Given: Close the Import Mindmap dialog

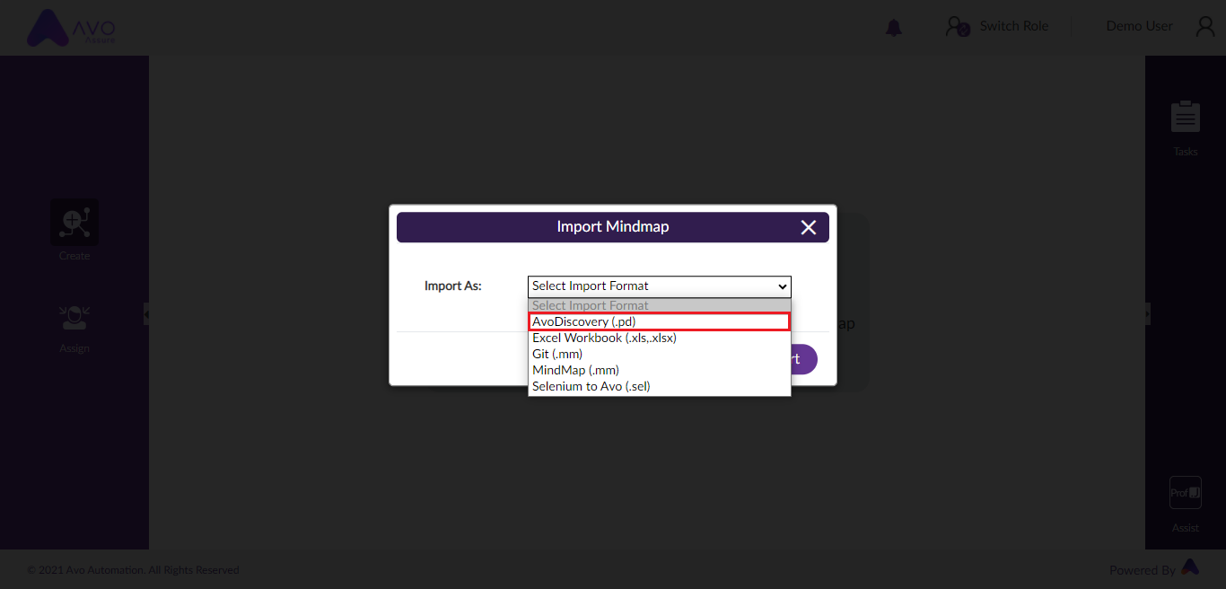Looking at the screenshot, I should tap(809, 227).
